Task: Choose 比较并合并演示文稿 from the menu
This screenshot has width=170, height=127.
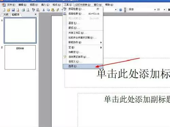Action: coord(83,38)
